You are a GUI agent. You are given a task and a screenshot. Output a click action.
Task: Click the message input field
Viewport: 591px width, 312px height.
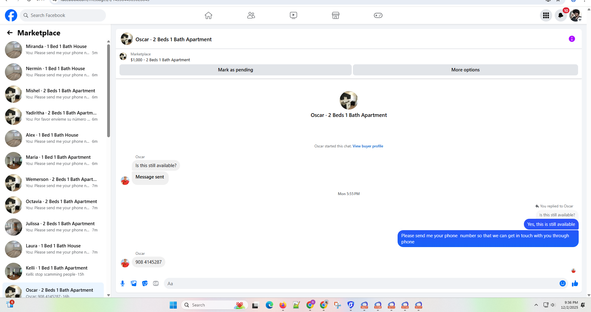tap(361, 283)
